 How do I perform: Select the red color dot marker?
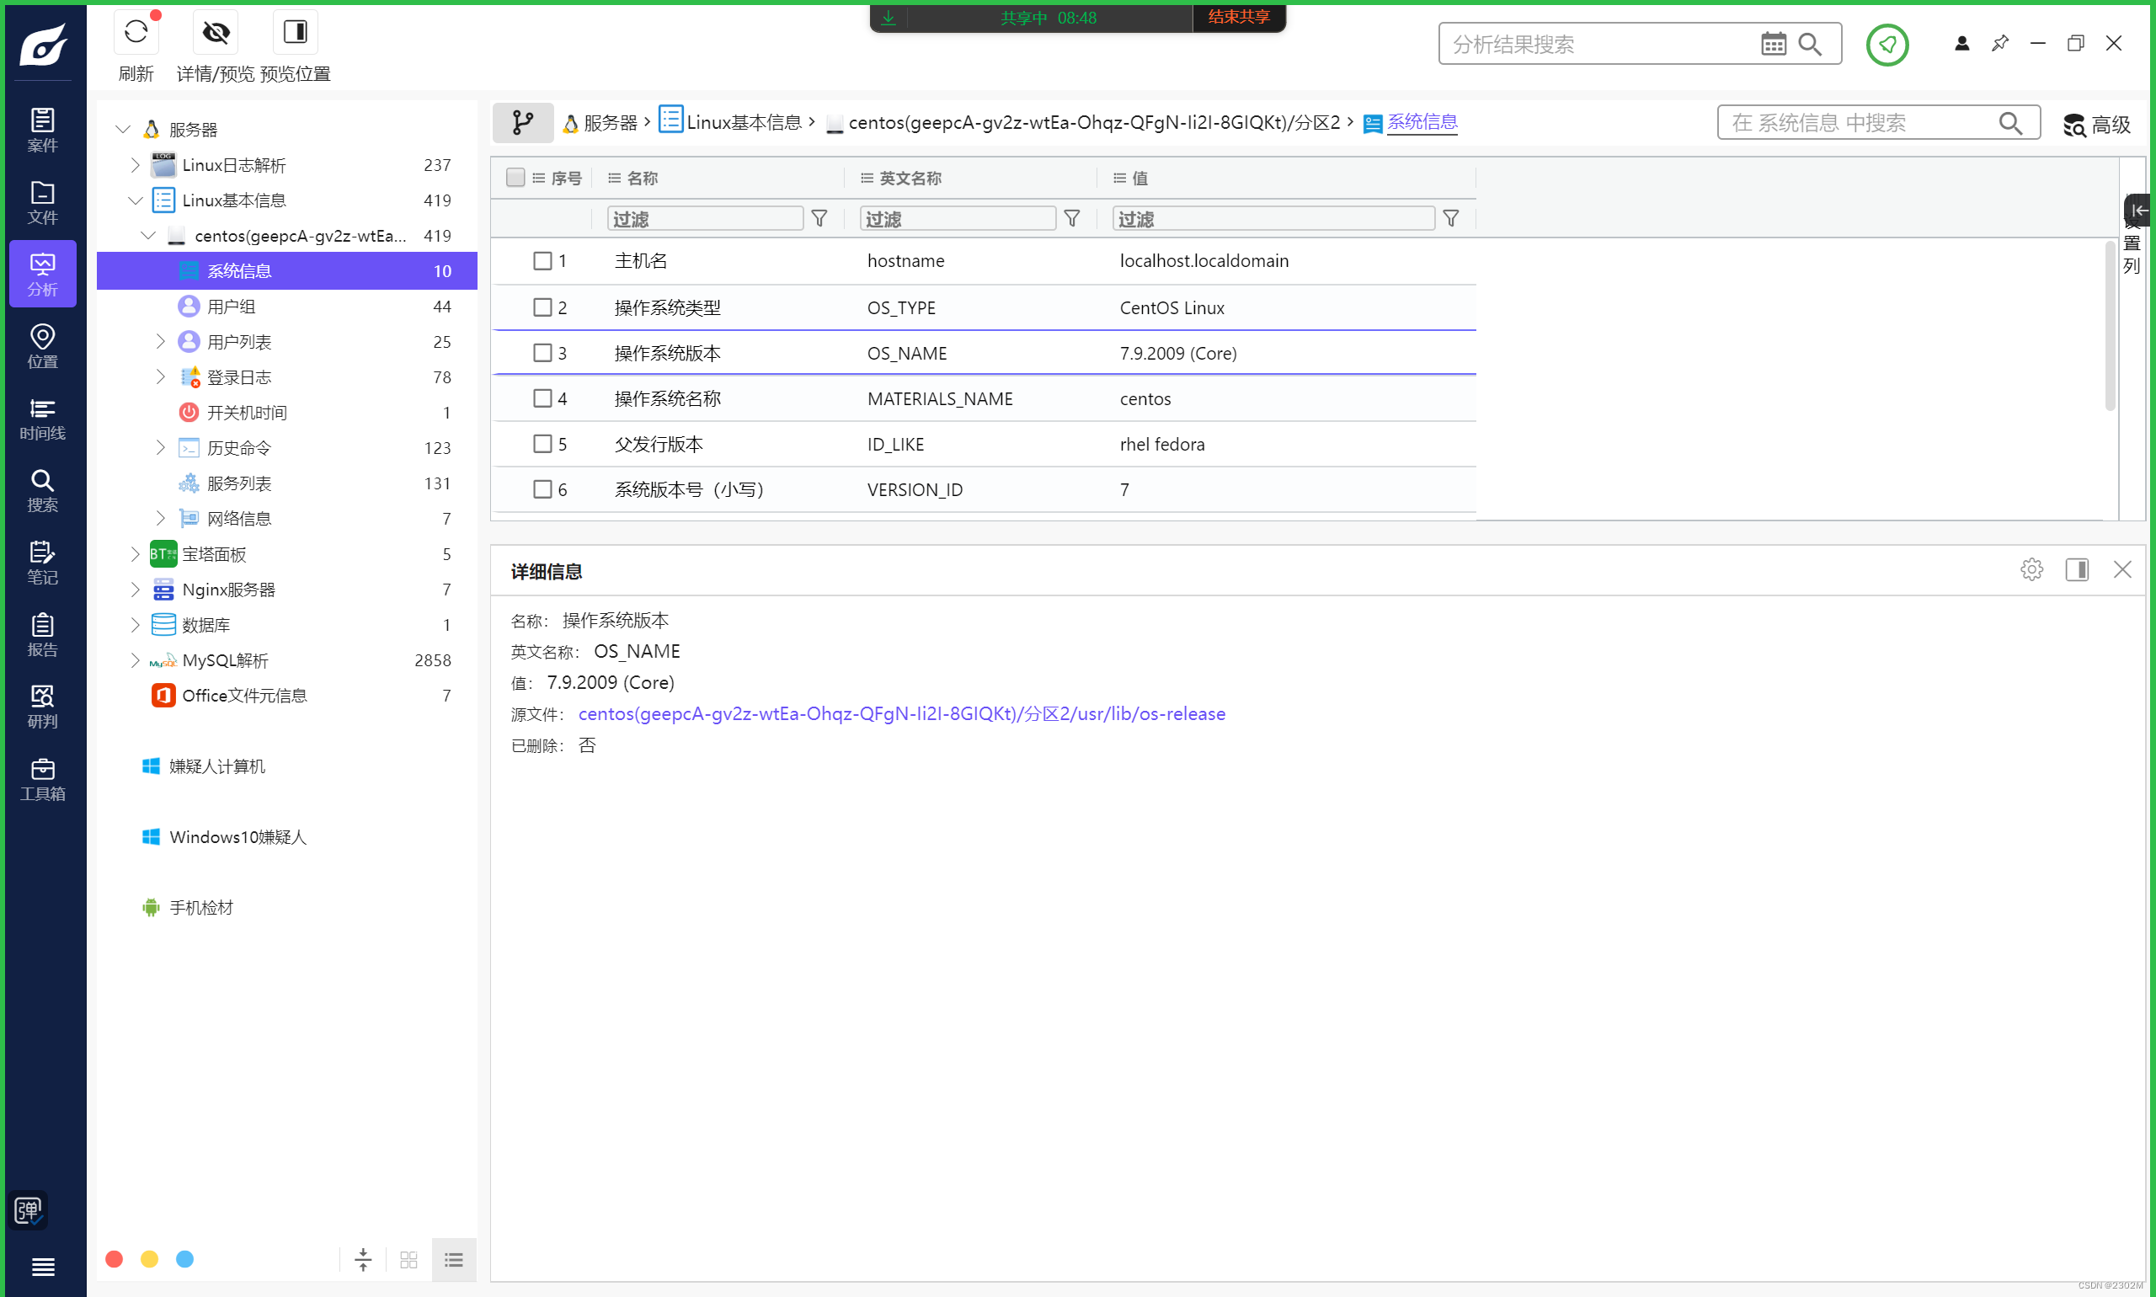(114, 1258)
